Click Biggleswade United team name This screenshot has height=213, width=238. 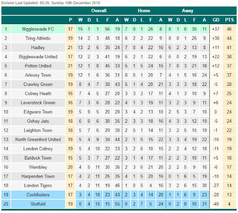[38, 57]
